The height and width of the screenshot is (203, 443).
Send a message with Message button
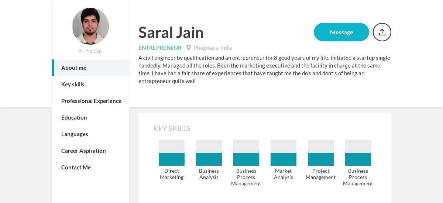341,32
